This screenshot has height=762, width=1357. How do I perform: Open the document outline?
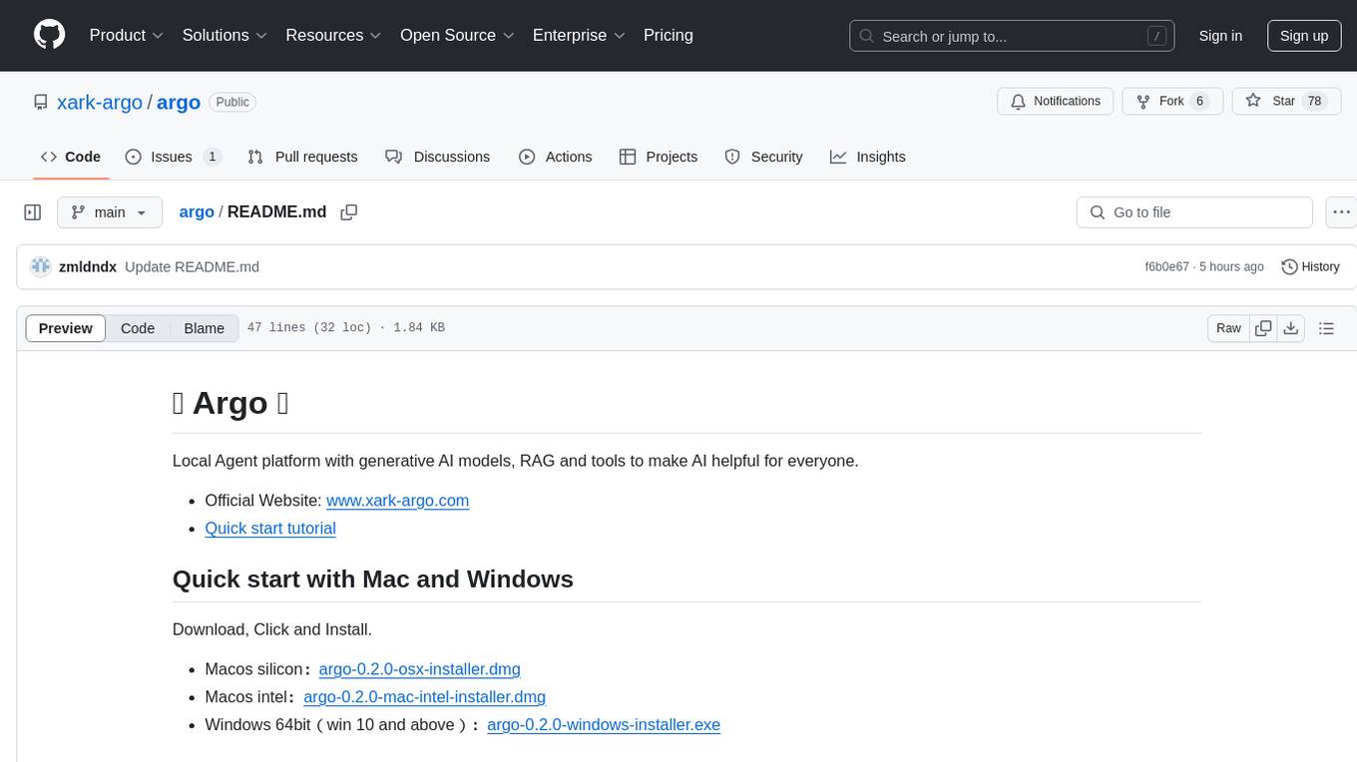(x=1326, y=328)
